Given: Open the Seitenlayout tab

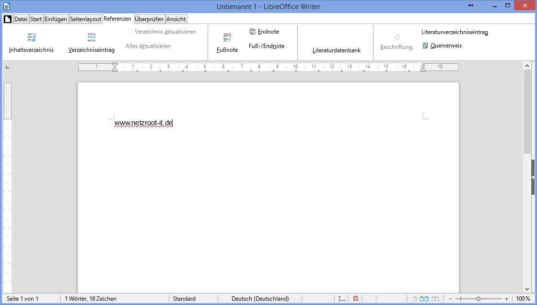Looking at the screenshot, I should pyautogui.click(x=86, y=19).
